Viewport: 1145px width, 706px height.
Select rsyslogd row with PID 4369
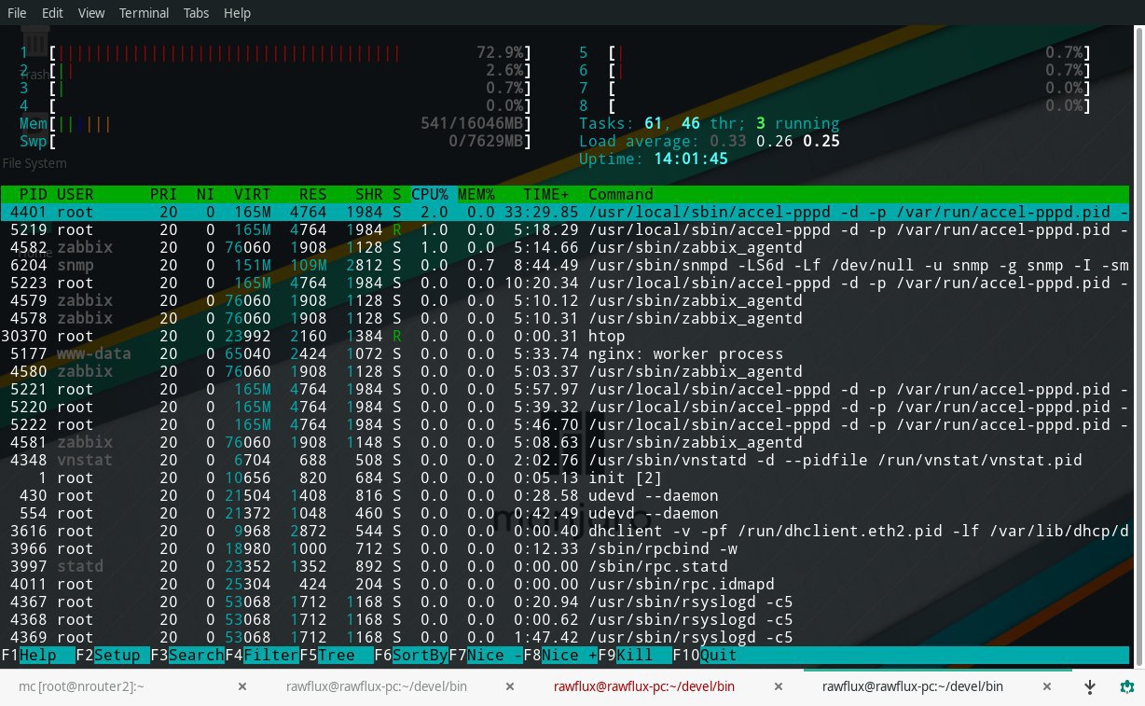click(565, 637)
